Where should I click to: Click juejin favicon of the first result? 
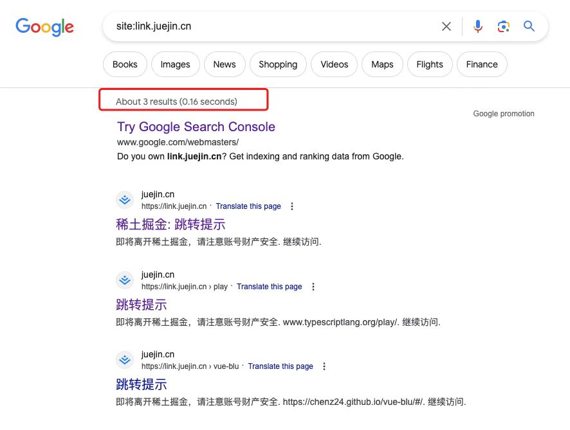coord(125,200)
